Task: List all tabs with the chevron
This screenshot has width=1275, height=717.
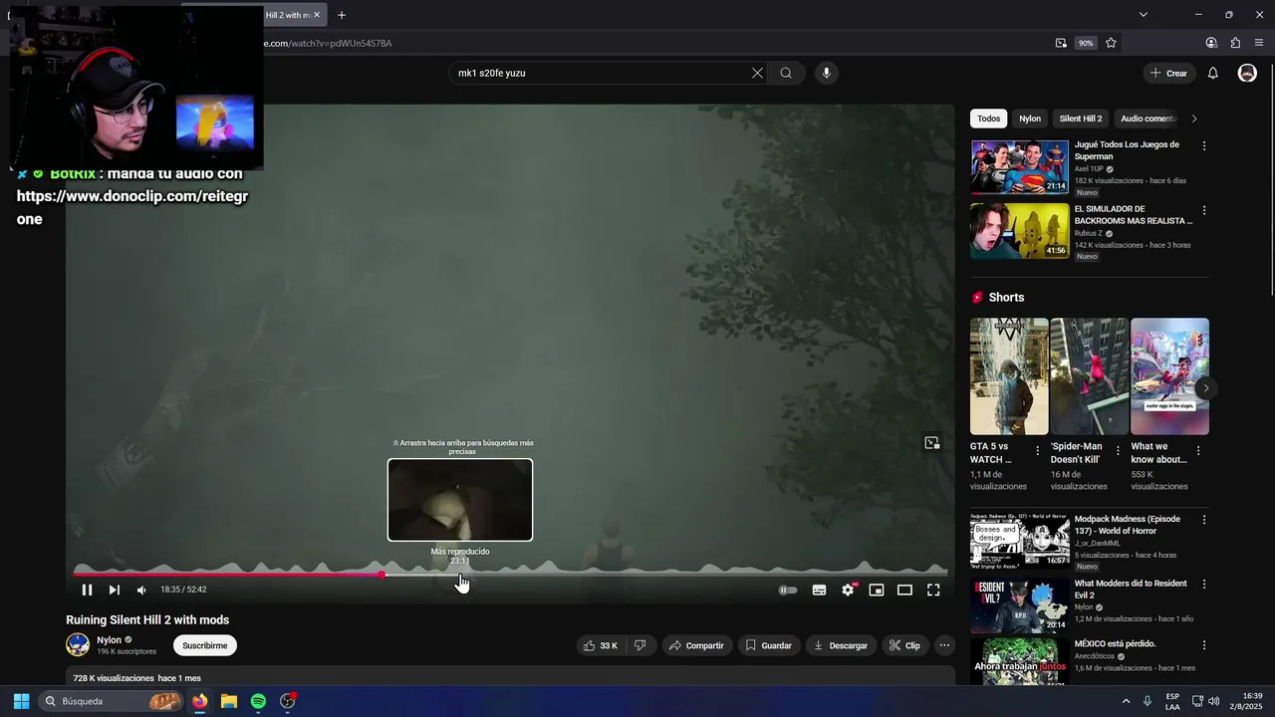Action: [1144, 15]
